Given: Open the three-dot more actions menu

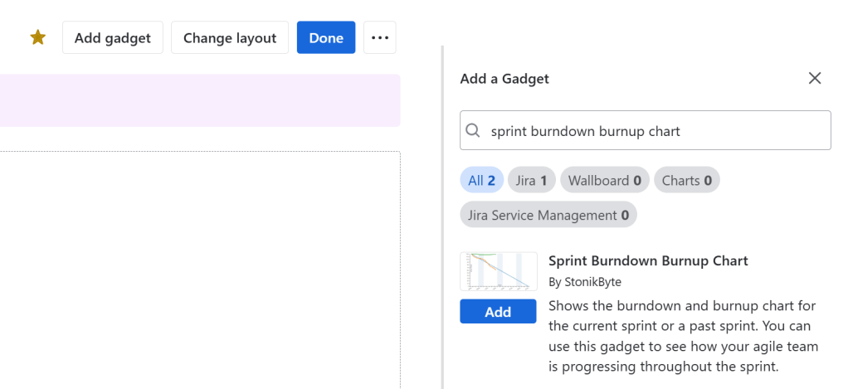Looking at the screenshot, I should [380, 38].
